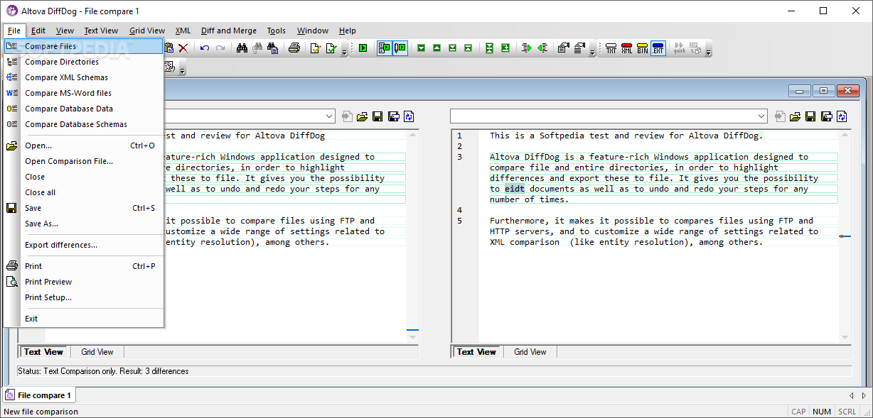Restore the inner File compare window
The height and width of the screenshot is (418, 873).
click(824, 91)
